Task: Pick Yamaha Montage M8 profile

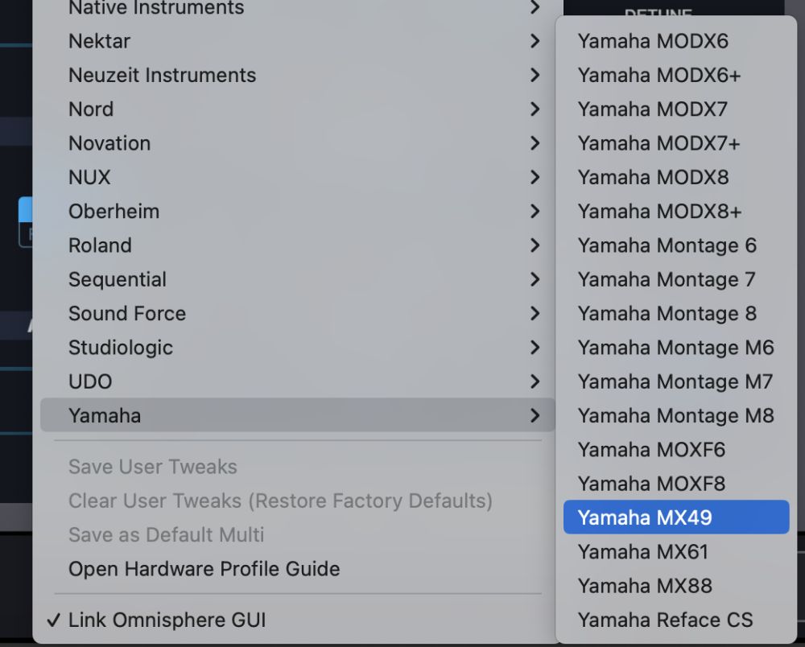Action: (675, 416)
